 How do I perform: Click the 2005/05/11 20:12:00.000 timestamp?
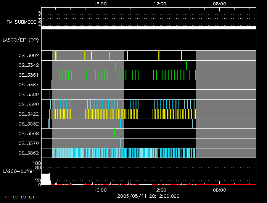[x=149, y=196]
